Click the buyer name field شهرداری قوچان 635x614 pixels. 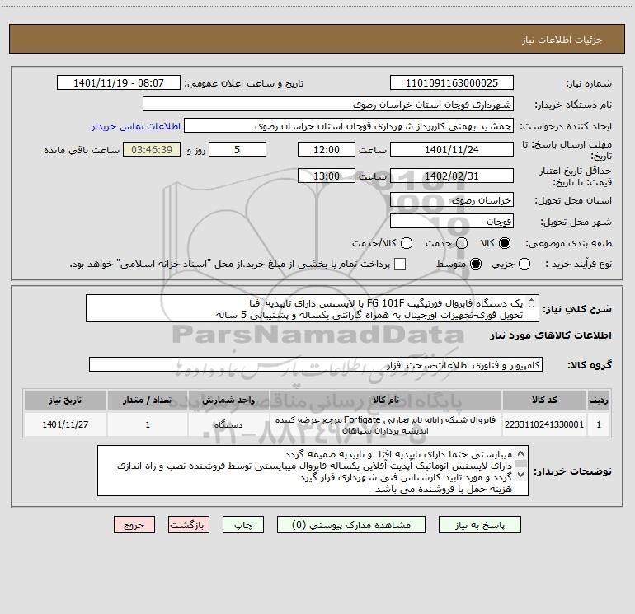328,105
